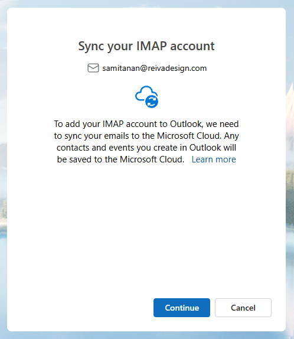
Task: Continue with IMAP account sync
Action: click(182, 308)
